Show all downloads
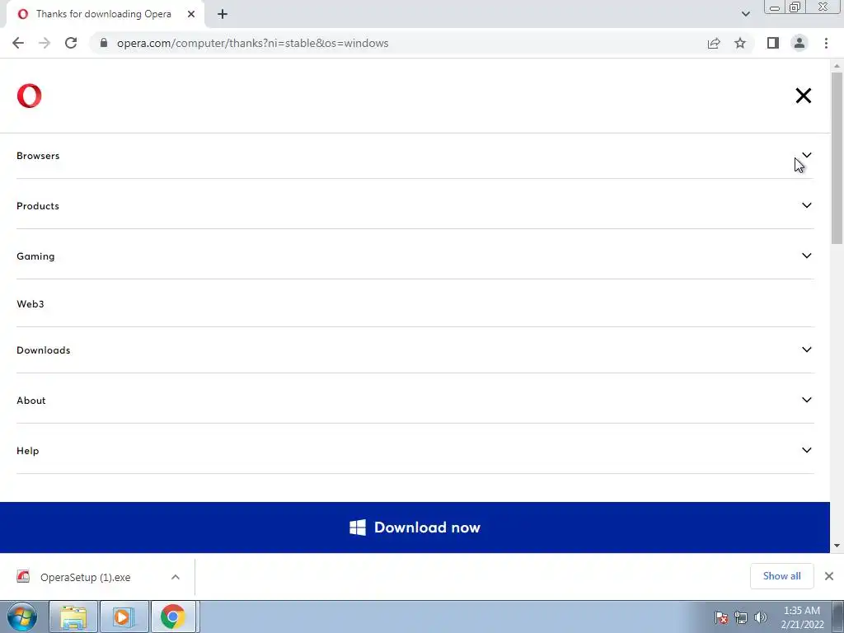Viewport: 844px width, 633px height. coord(781,576)
